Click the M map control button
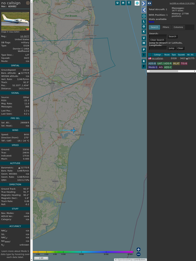The height and width of the screenshot is (261, 196). pyautogui.click(x=144, y=43)
